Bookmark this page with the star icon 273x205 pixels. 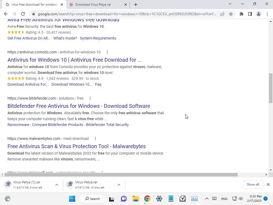(231, 14)
